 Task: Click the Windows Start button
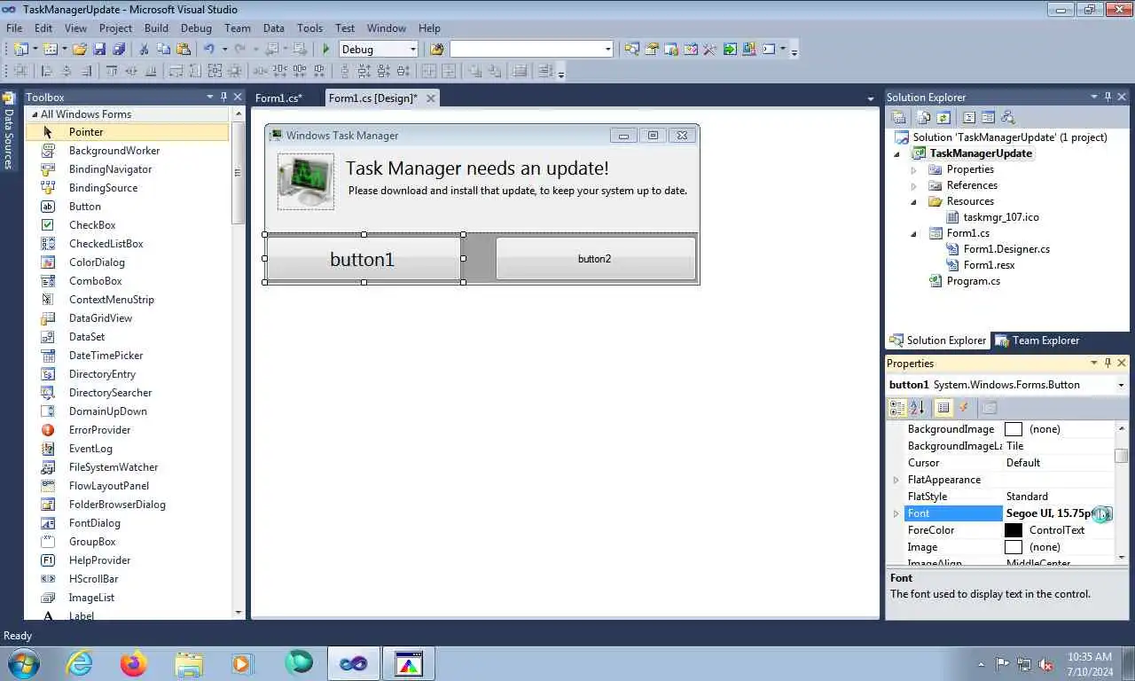[x=21, y=663]
